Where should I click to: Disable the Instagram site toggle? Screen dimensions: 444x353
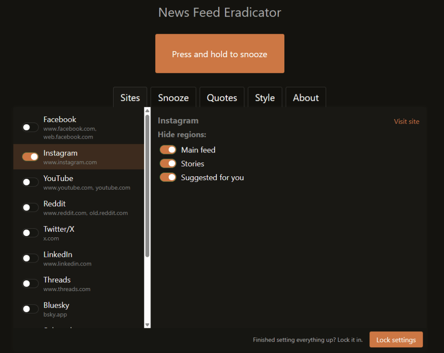tap(30, 156)
